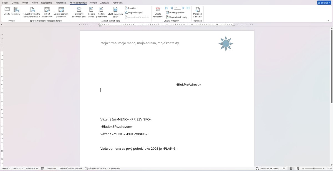Go to last record arrow
Viewport: 333px width, 171px height.
click(x=188, y=8)
